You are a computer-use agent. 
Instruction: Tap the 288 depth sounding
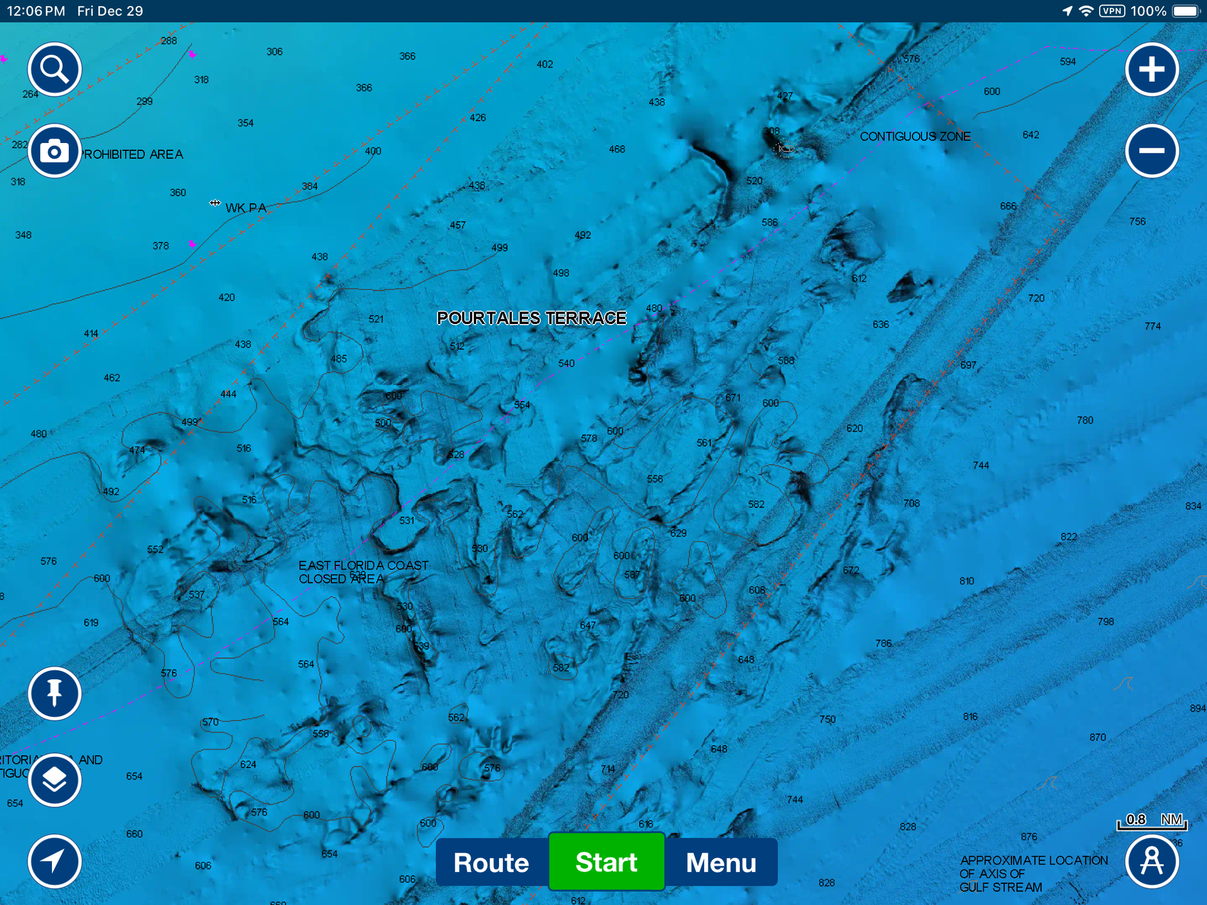click(x=169, y=41)
